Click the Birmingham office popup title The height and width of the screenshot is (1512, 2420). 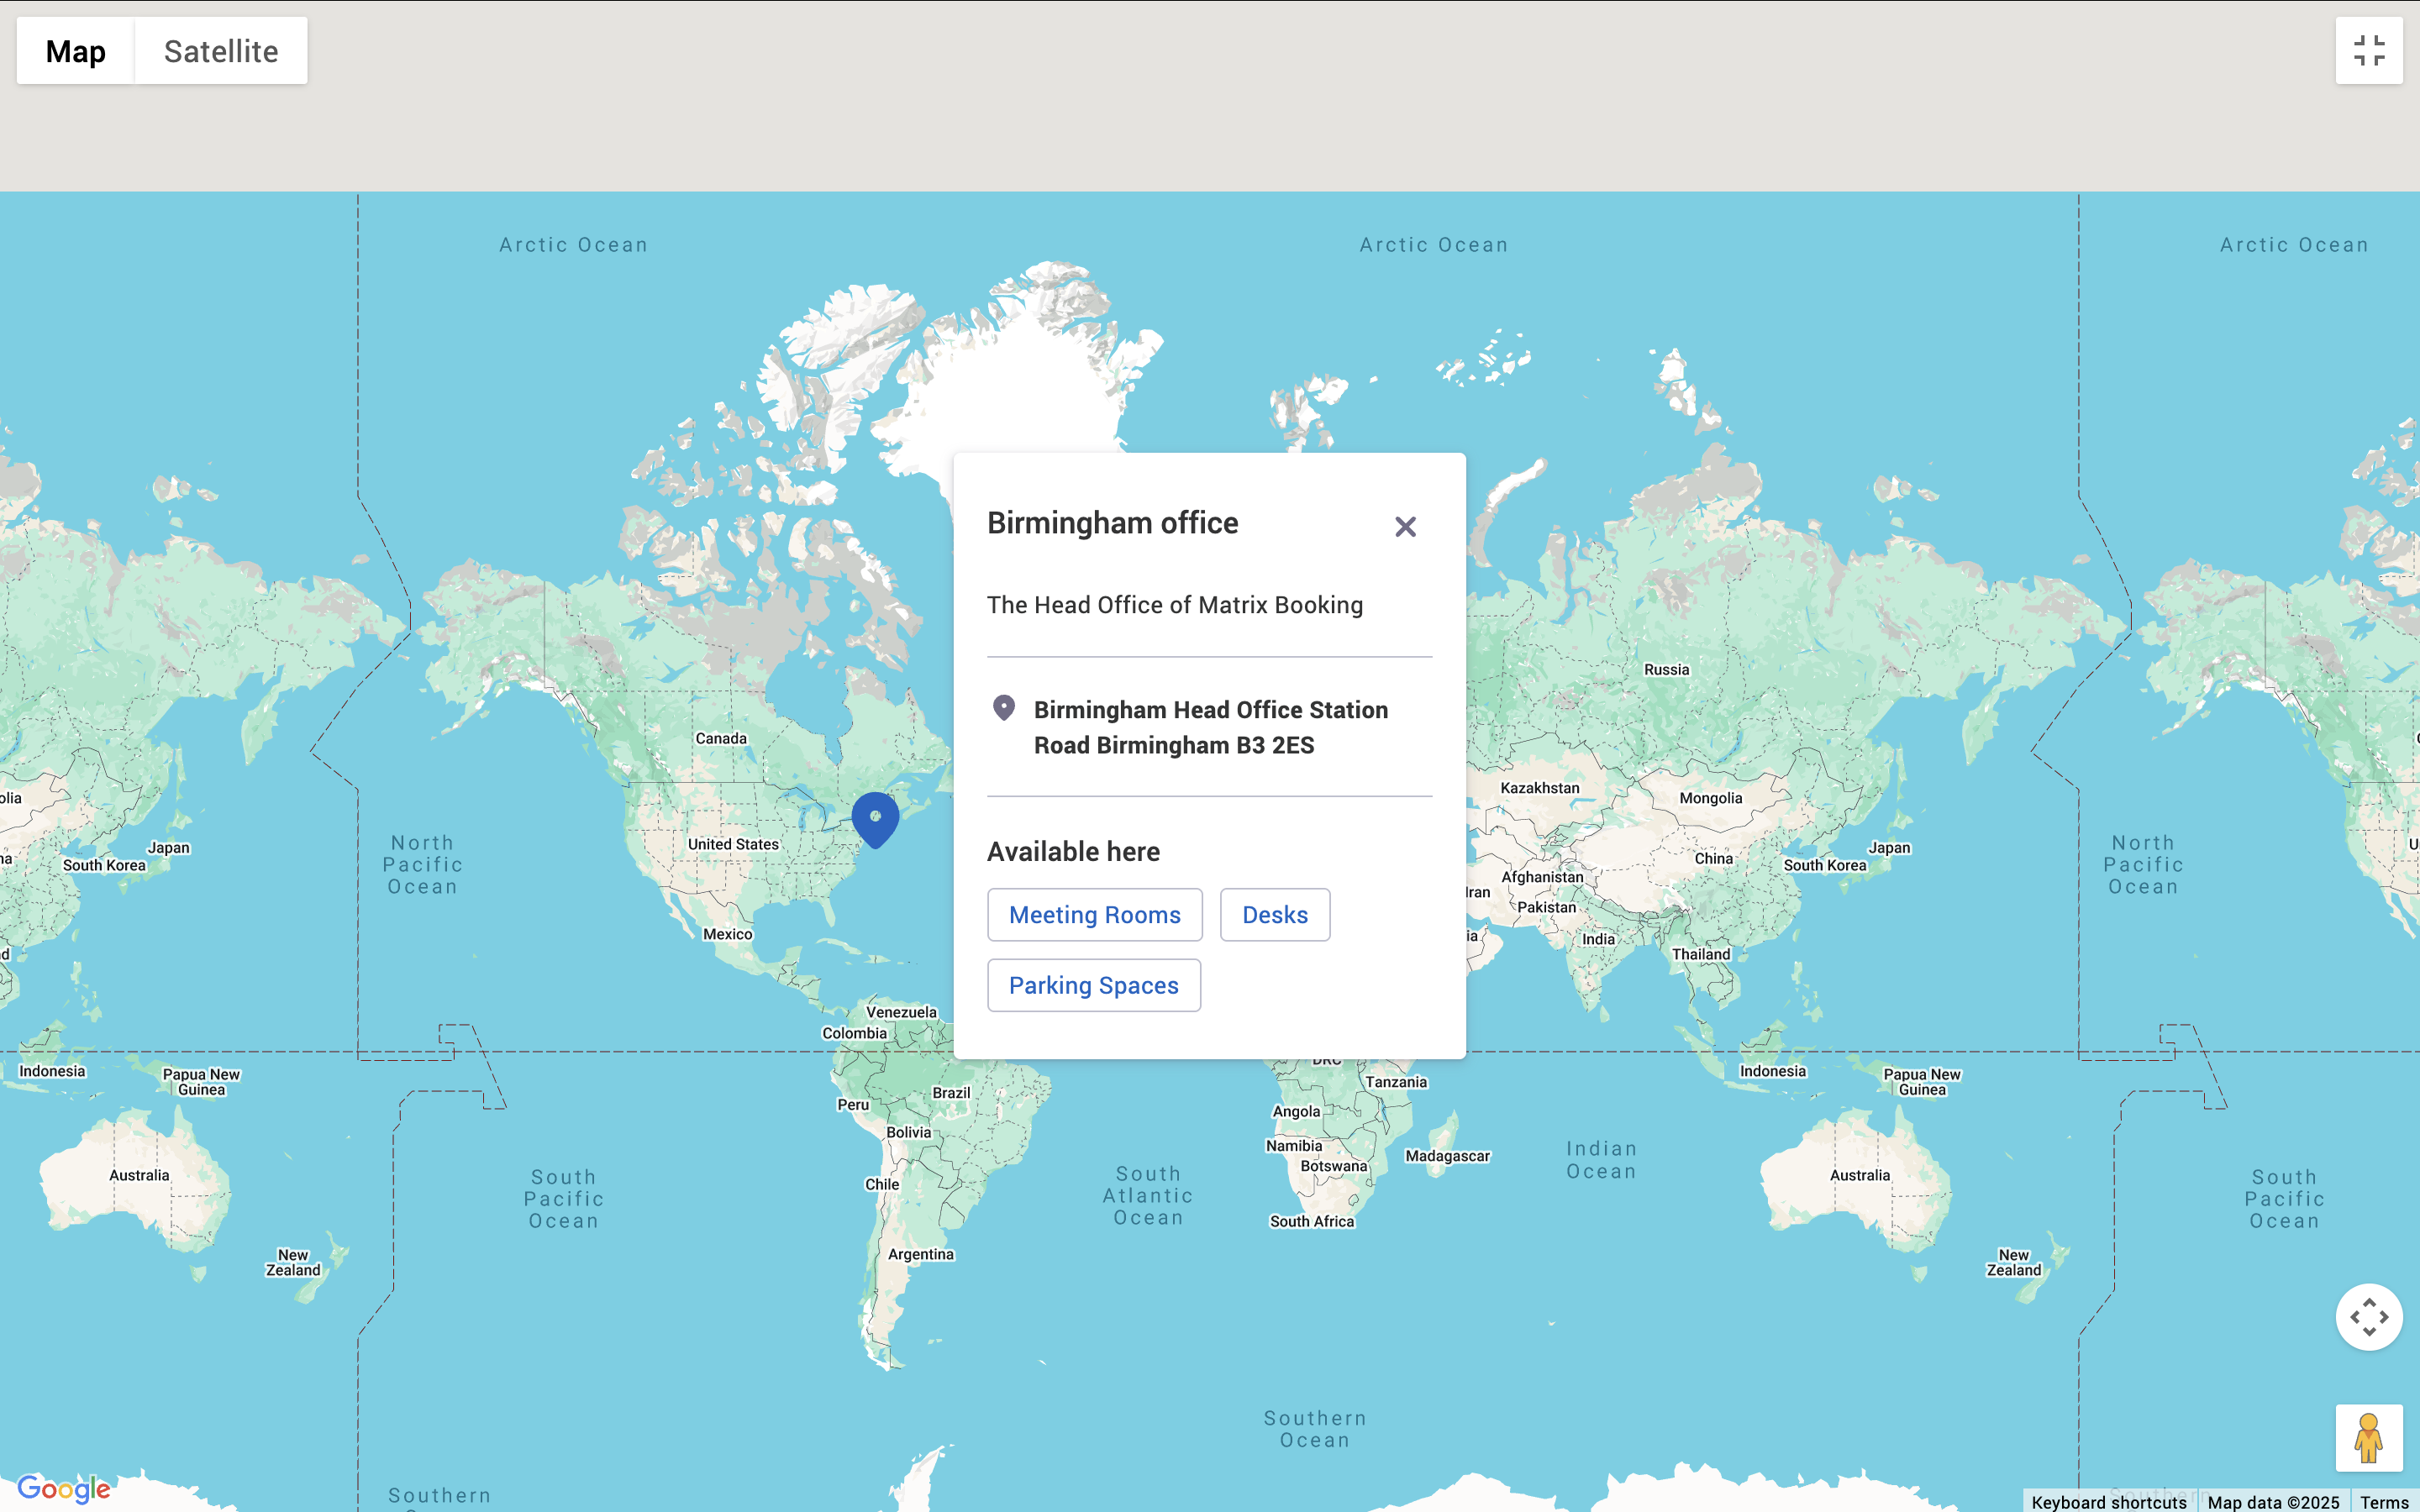pos(1112,522)
